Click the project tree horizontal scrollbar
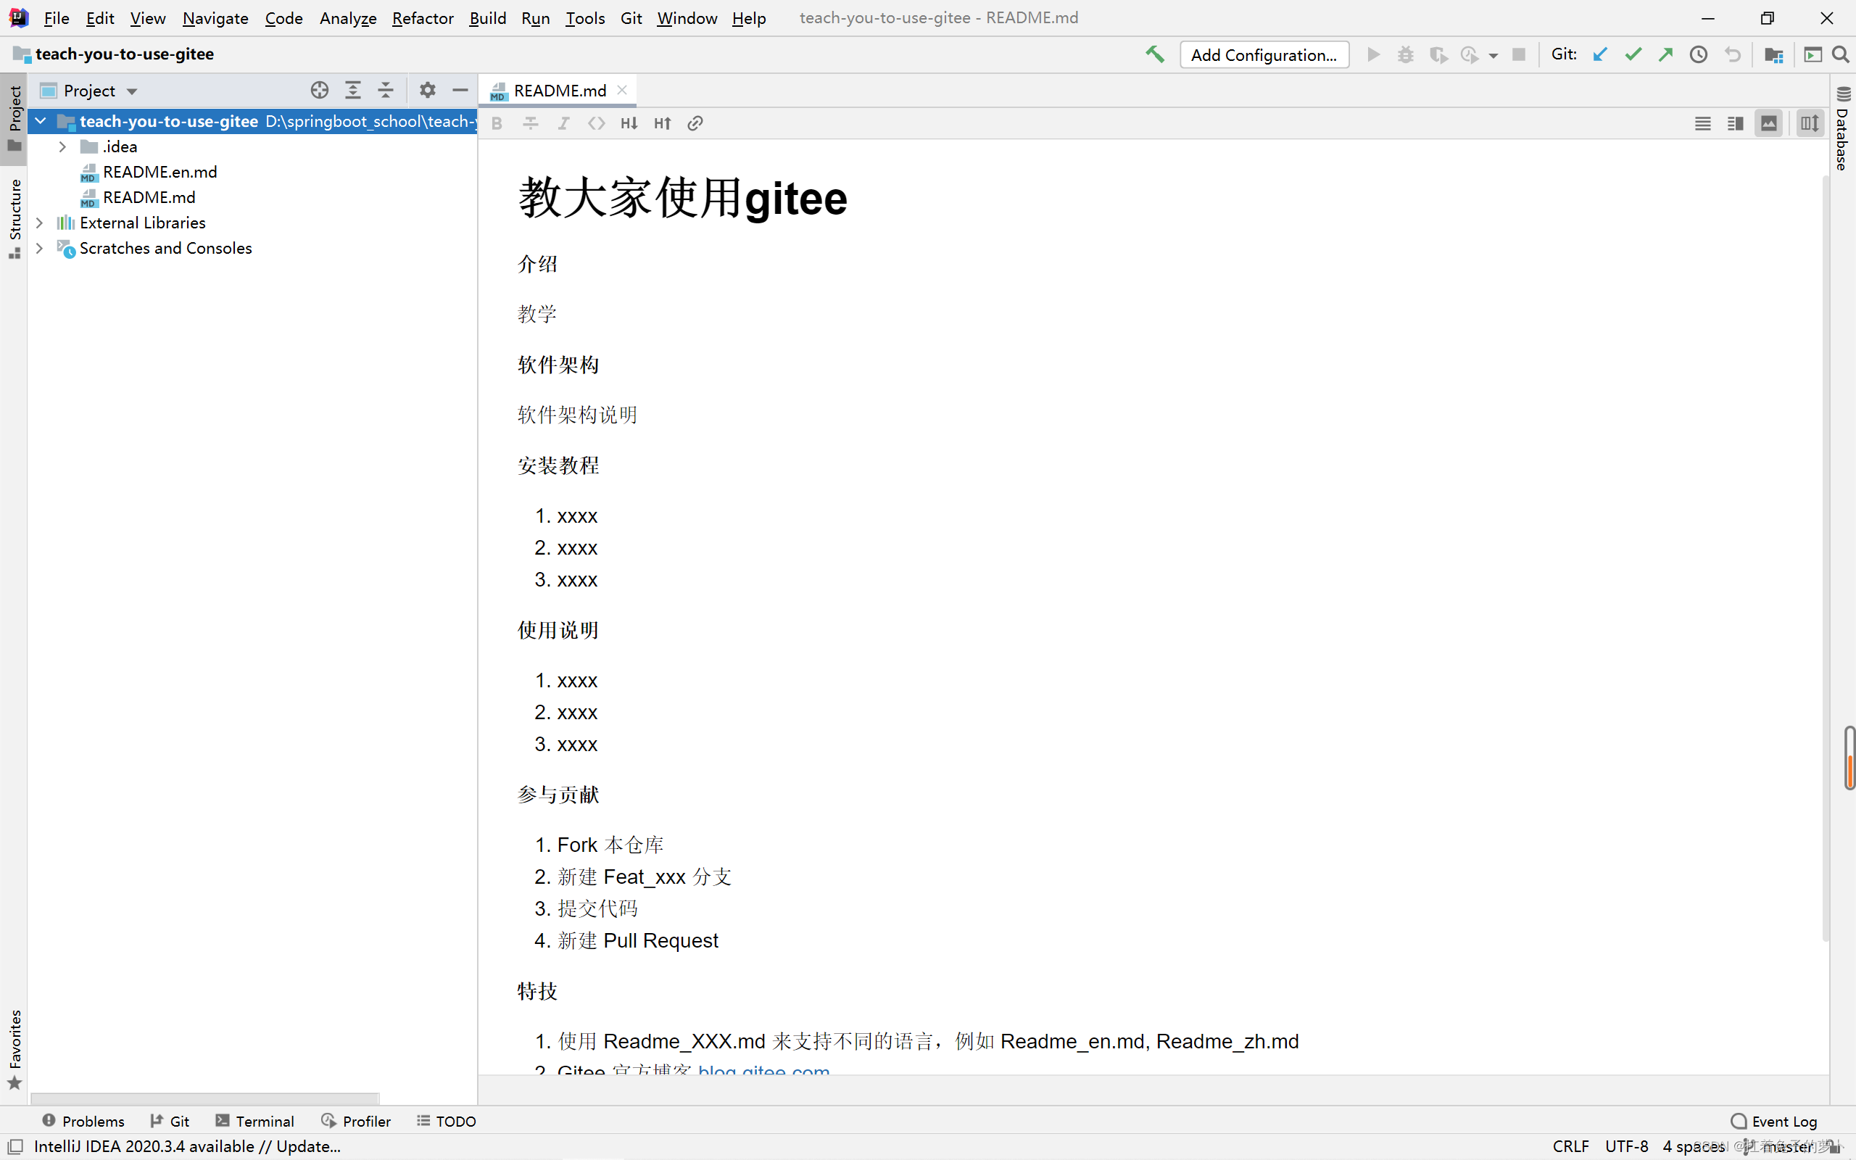The height and width of the screenshot is (1160, 1856). (204, 1098)
